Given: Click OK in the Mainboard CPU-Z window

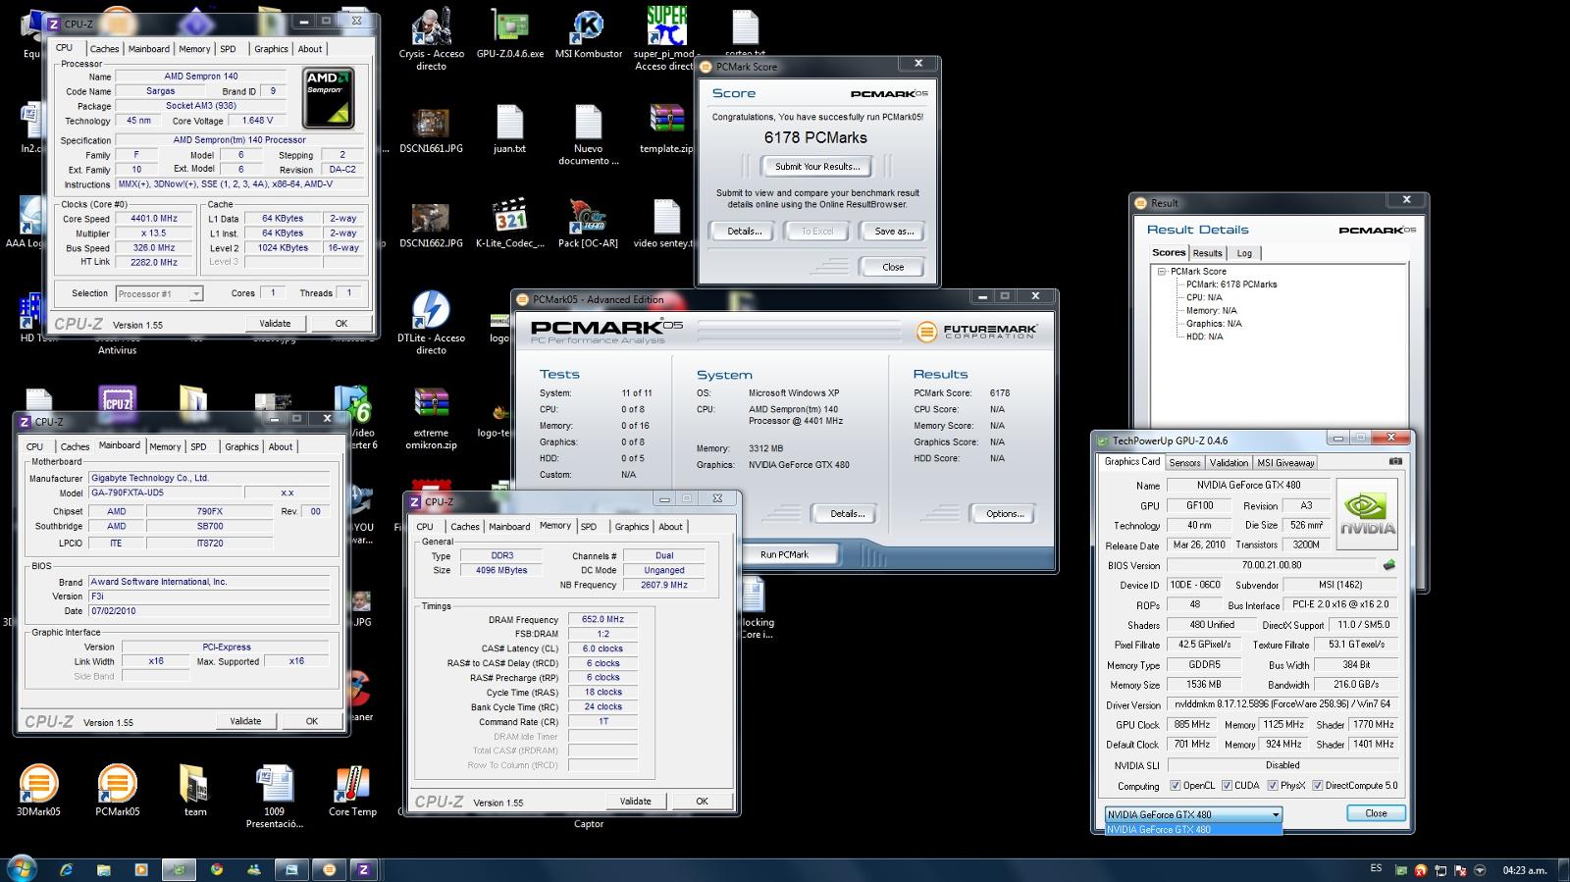Looking at the screenshot, I should [311, 721].
